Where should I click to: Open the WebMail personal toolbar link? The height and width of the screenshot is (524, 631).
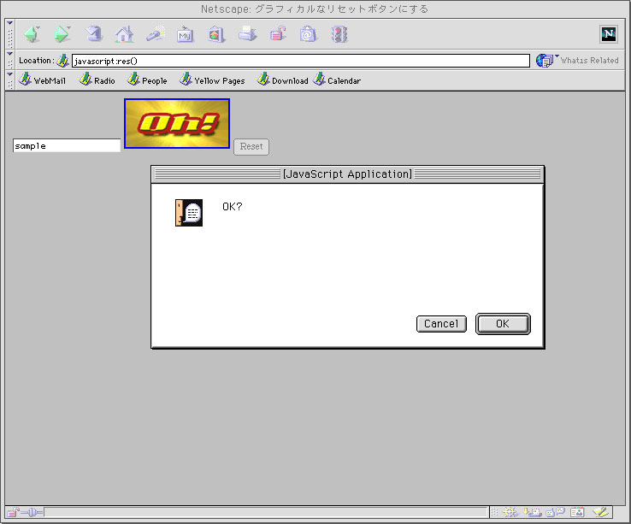click(42, 80)
